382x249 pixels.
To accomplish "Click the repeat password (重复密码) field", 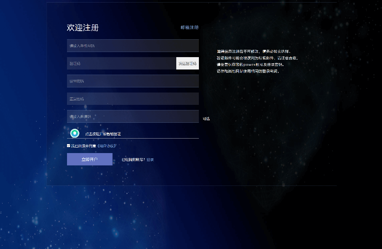I will click(133, 99).
